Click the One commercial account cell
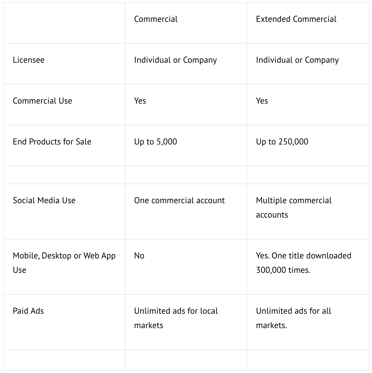 tap(179, 201)
